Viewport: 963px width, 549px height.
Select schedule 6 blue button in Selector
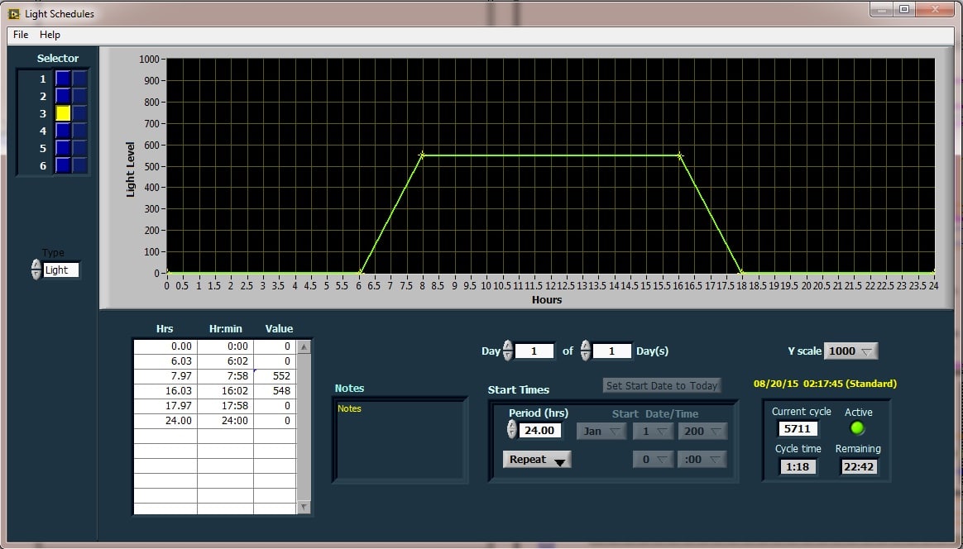click(63, 165)
